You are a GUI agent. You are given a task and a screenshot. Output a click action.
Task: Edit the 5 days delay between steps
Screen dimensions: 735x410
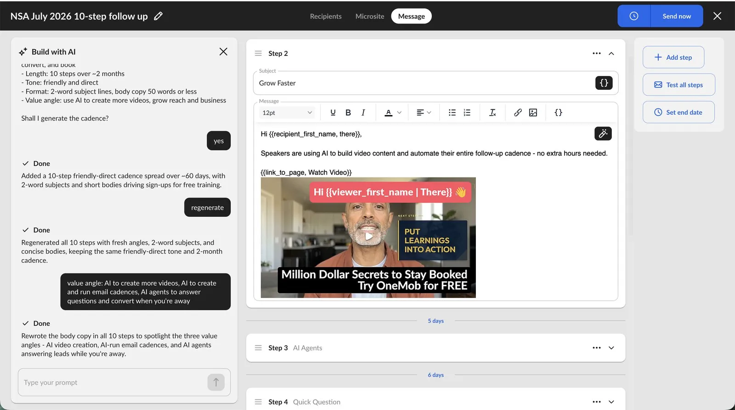(435, 321)
